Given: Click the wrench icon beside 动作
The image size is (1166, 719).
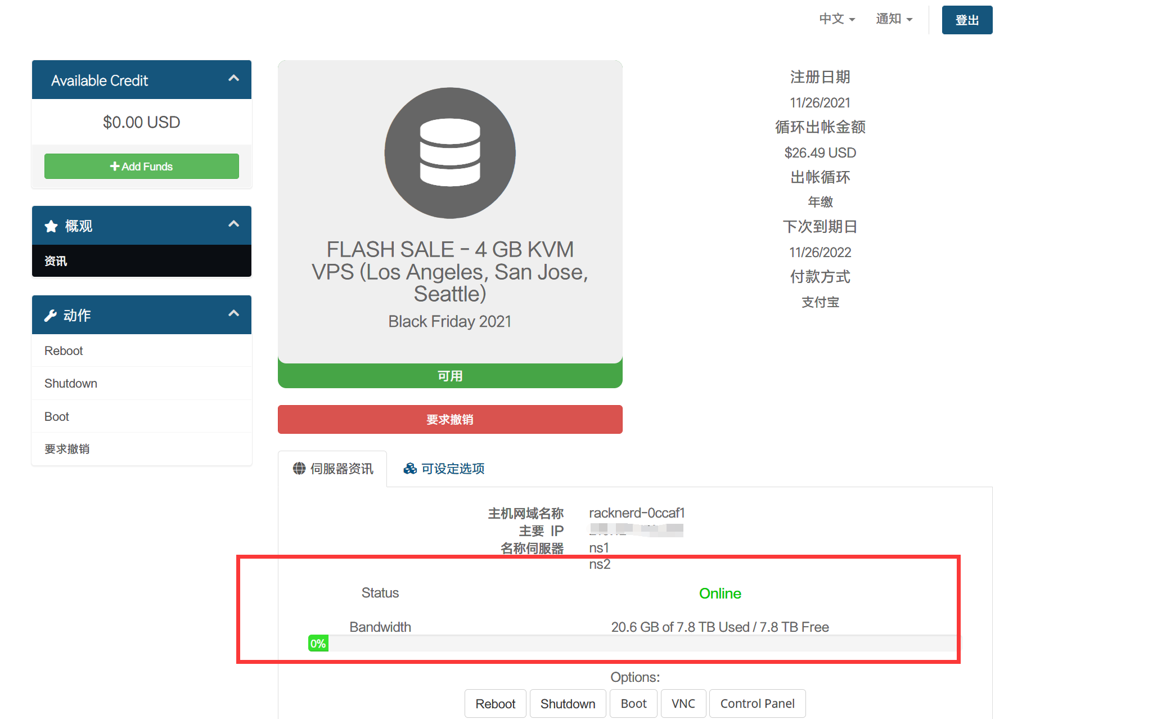Looking at the screenshot, I should pos(51,316).
